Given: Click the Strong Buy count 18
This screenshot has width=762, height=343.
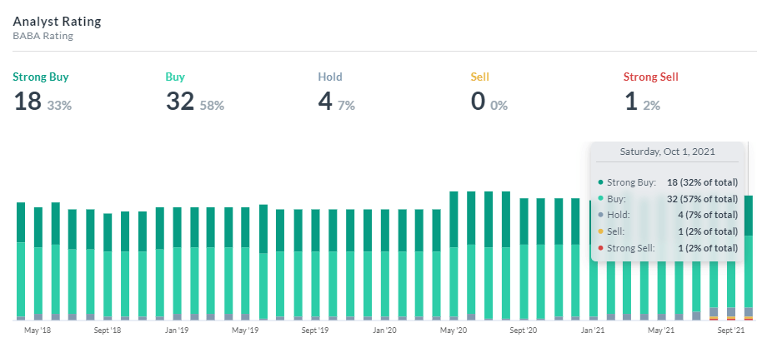Looking at the screenshot, I should pos(27,102).
